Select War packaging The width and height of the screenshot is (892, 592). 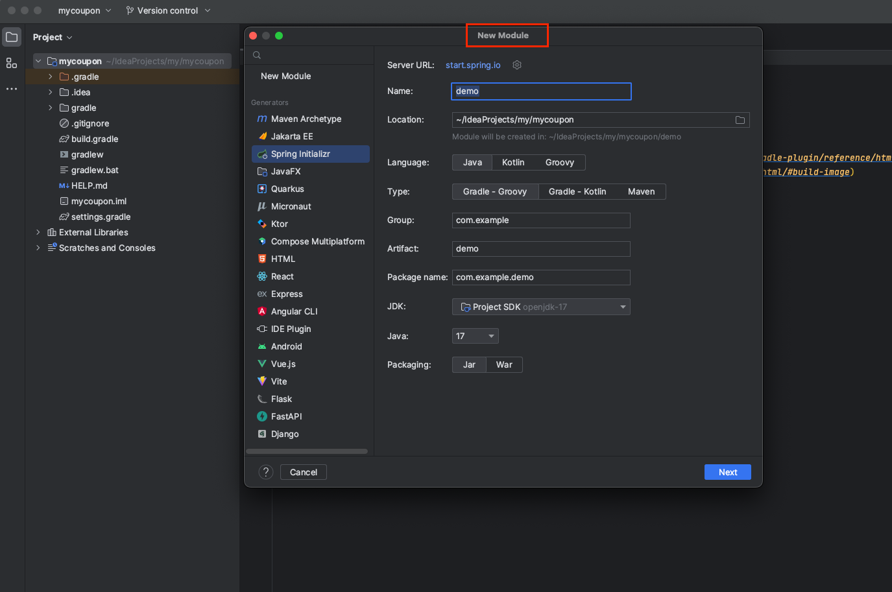504,365
